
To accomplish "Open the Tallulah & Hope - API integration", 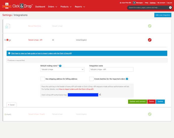I will [x=35, y=40].
